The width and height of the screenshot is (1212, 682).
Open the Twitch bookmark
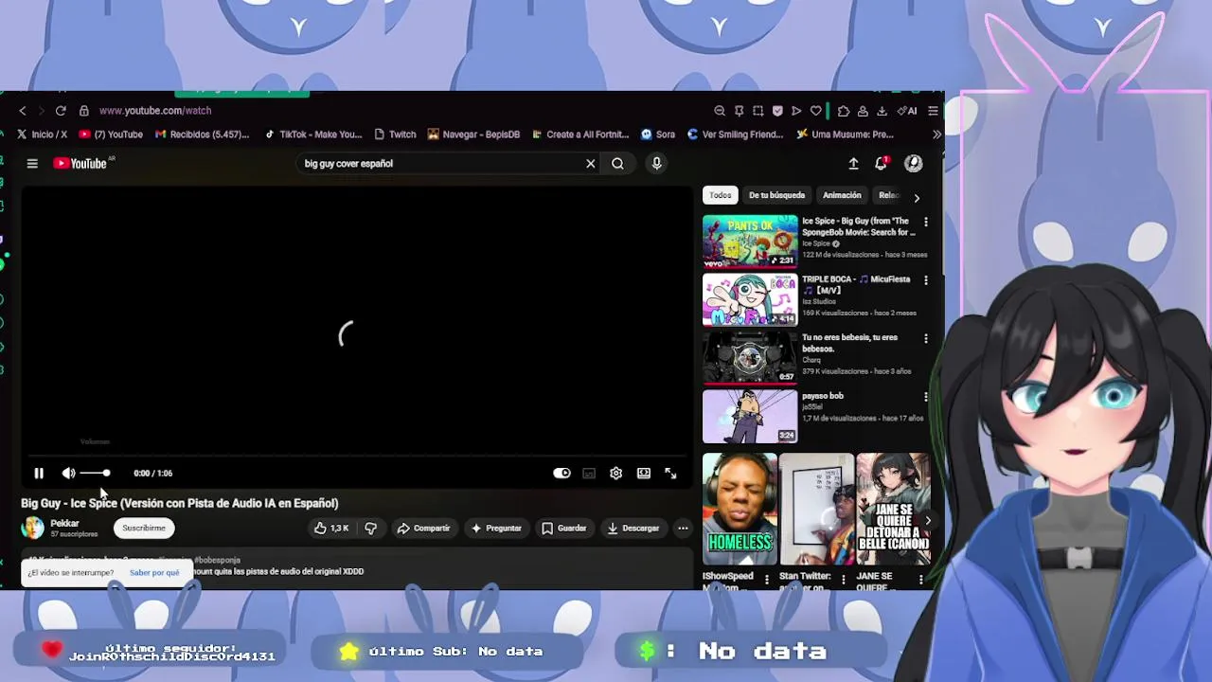click(x=395, y=135)
